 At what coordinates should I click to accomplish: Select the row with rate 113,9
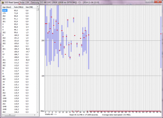tap(19, 82)
